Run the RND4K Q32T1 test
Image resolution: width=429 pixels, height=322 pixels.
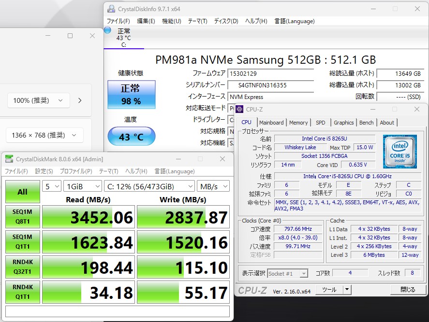pos(22,267)
